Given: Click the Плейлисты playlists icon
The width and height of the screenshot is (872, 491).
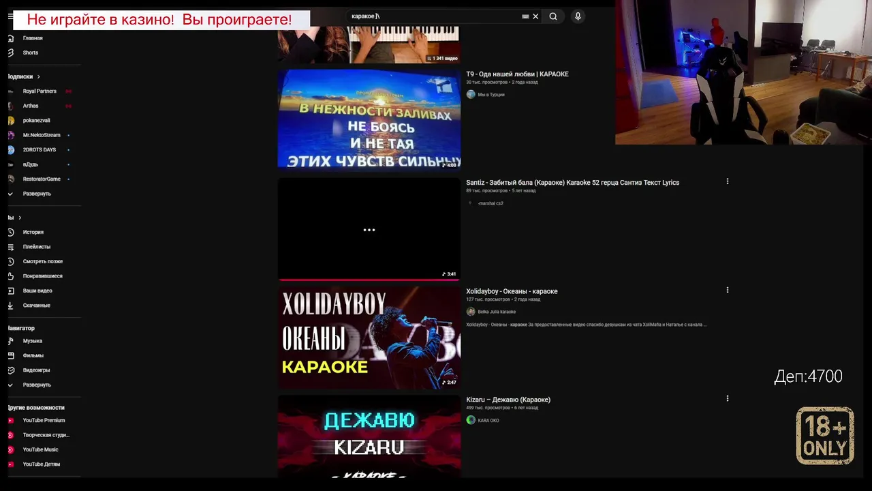Looking at the screenshot, I should pos(10,247).
